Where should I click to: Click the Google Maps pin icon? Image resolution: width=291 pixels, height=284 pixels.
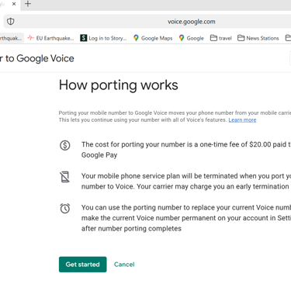click(x=136, y=38)
